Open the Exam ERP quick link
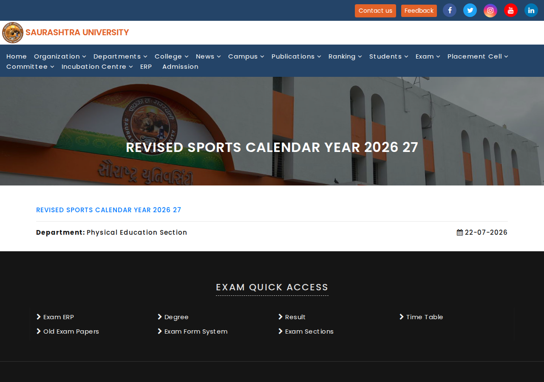Viewport: 544px width, 382px height. 55,317
